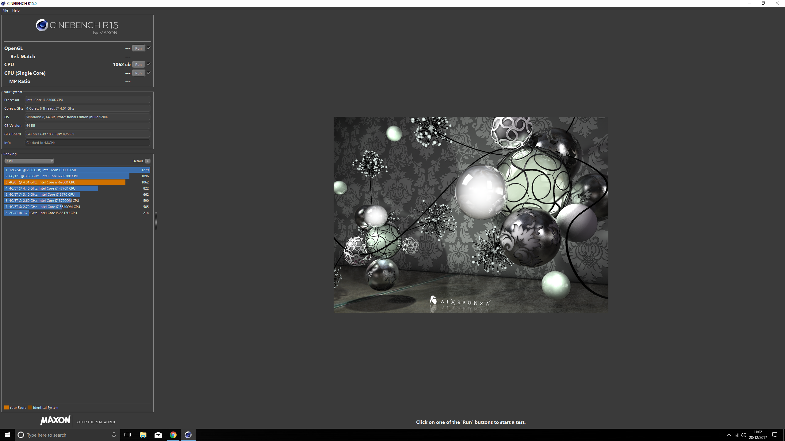Select the Intel Core i7-3840QM ranking row
The height and width of the screenshot is (441, 785).
(77, 207)
